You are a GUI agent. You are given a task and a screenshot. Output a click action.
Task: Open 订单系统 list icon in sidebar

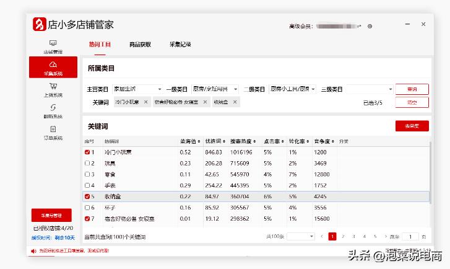click(x=53, y=129)
